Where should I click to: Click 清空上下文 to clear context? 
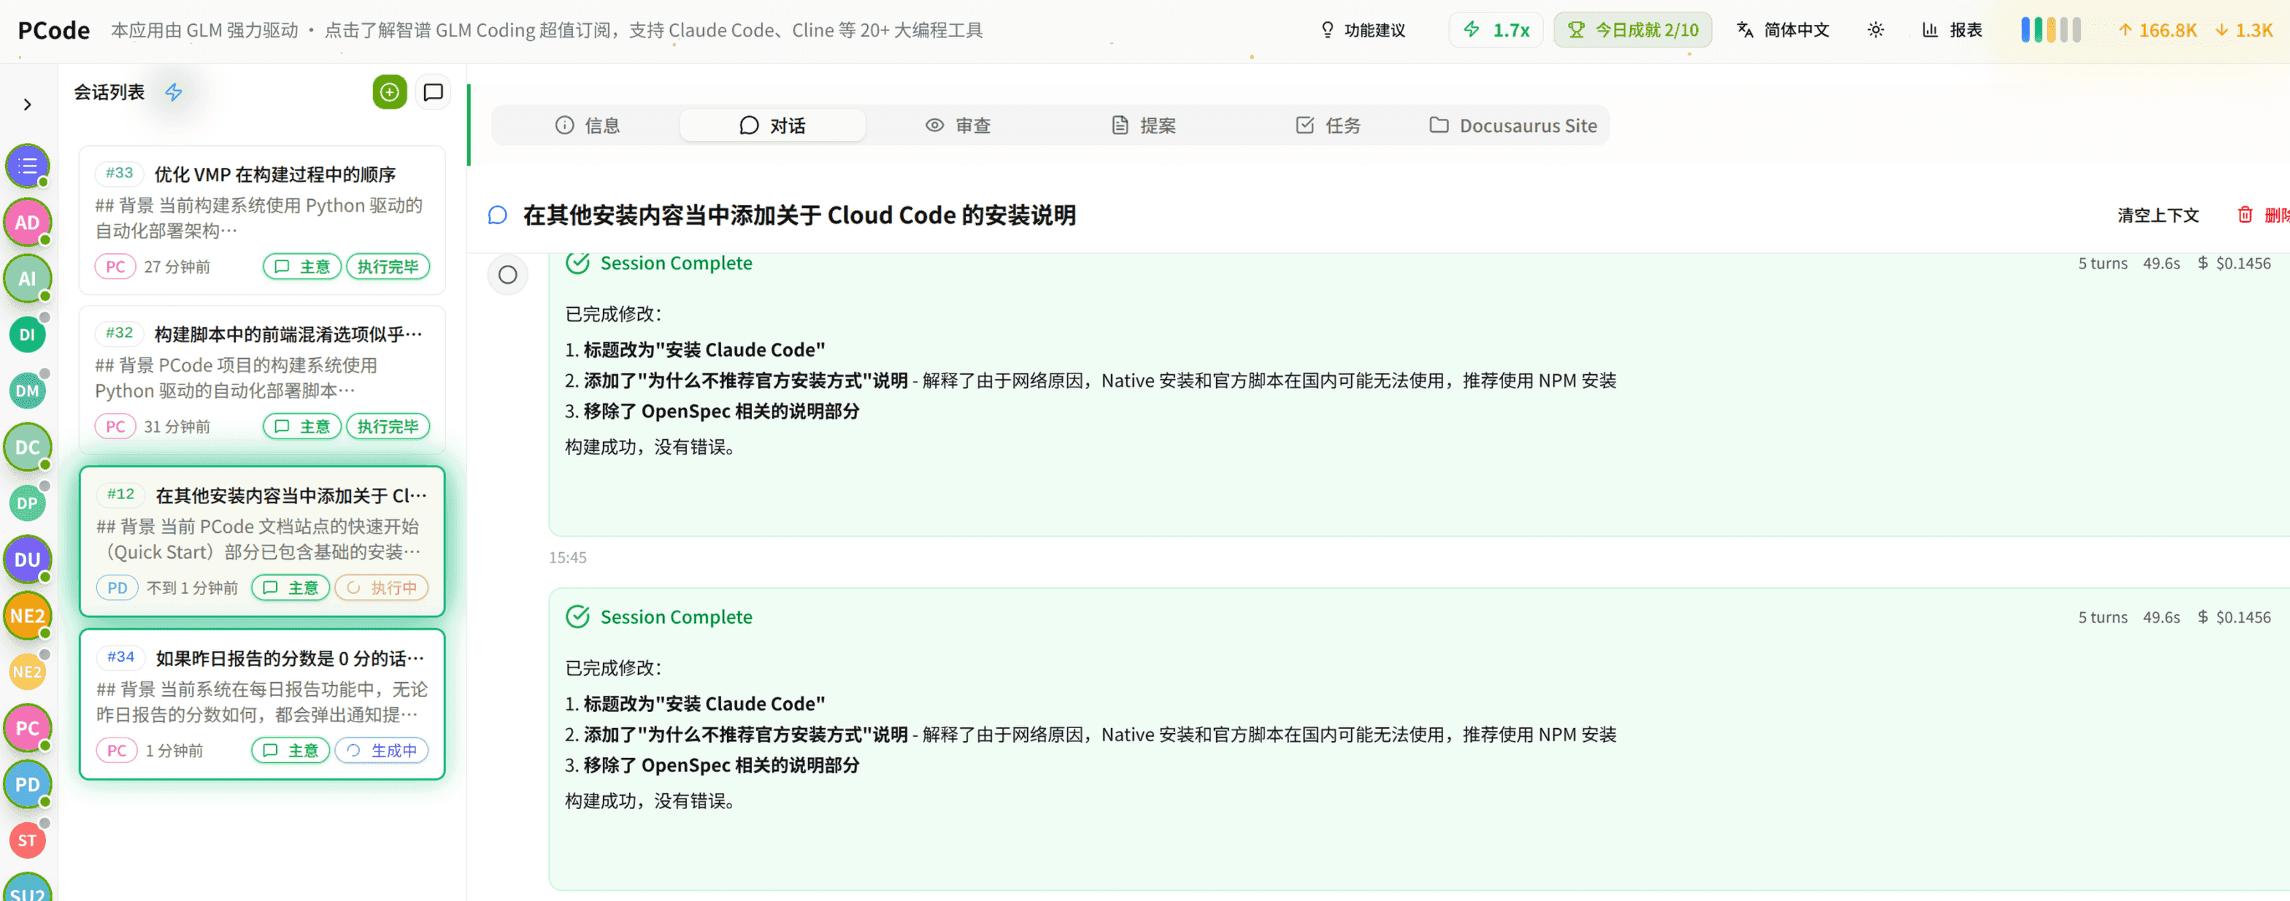click(2159, 214)
